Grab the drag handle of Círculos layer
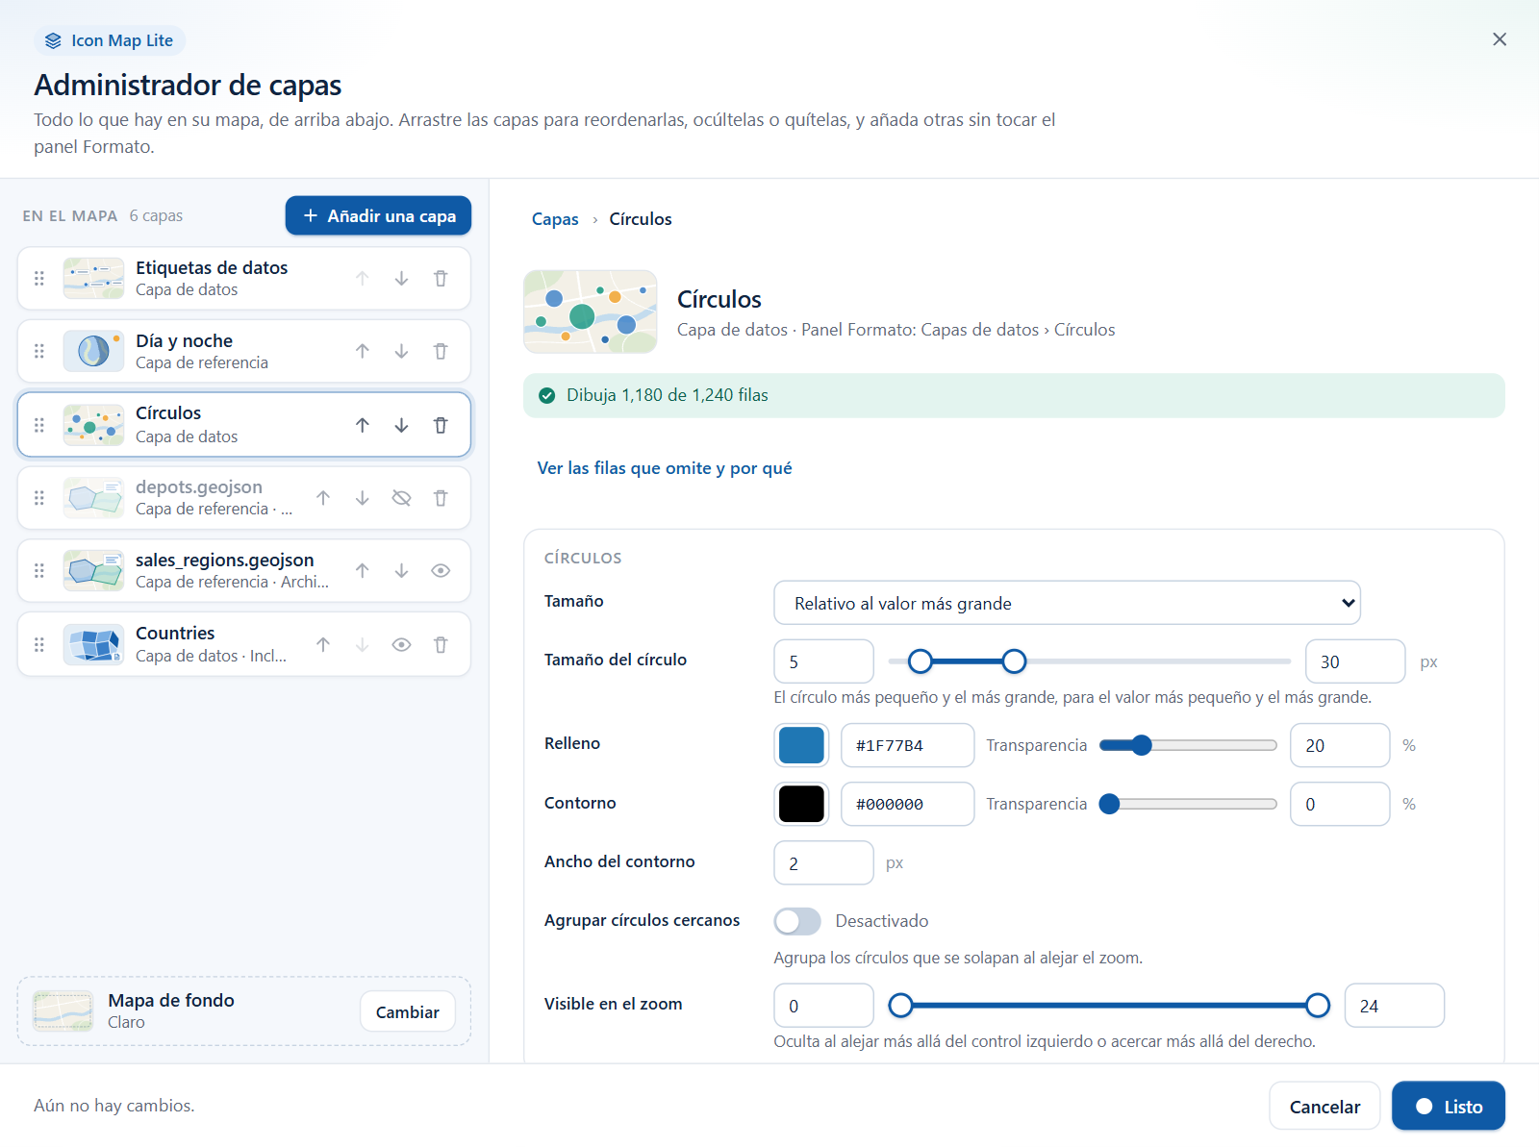The width and height of the screenshot is (1539, 1147). (39, 425)
